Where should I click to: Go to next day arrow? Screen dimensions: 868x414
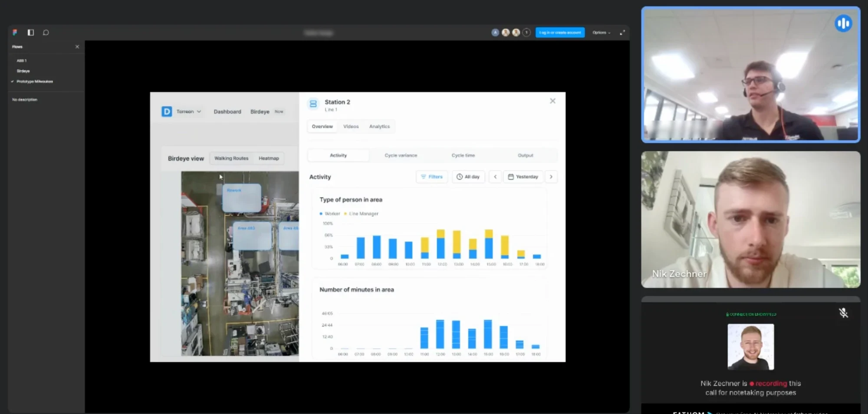coord(551,177)
